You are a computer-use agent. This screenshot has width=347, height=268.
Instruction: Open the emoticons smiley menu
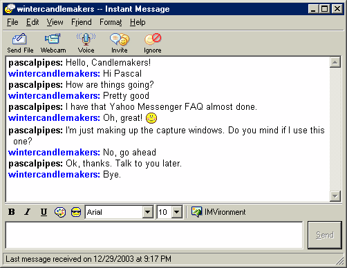pos(76,212)
